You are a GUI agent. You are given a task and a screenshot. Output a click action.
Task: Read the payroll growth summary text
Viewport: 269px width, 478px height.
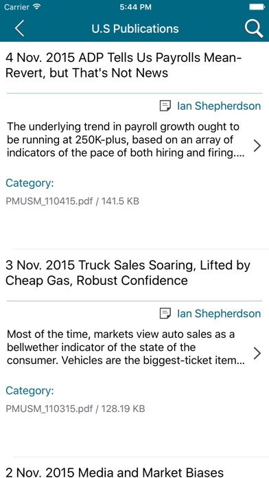[x=126, y=139]
